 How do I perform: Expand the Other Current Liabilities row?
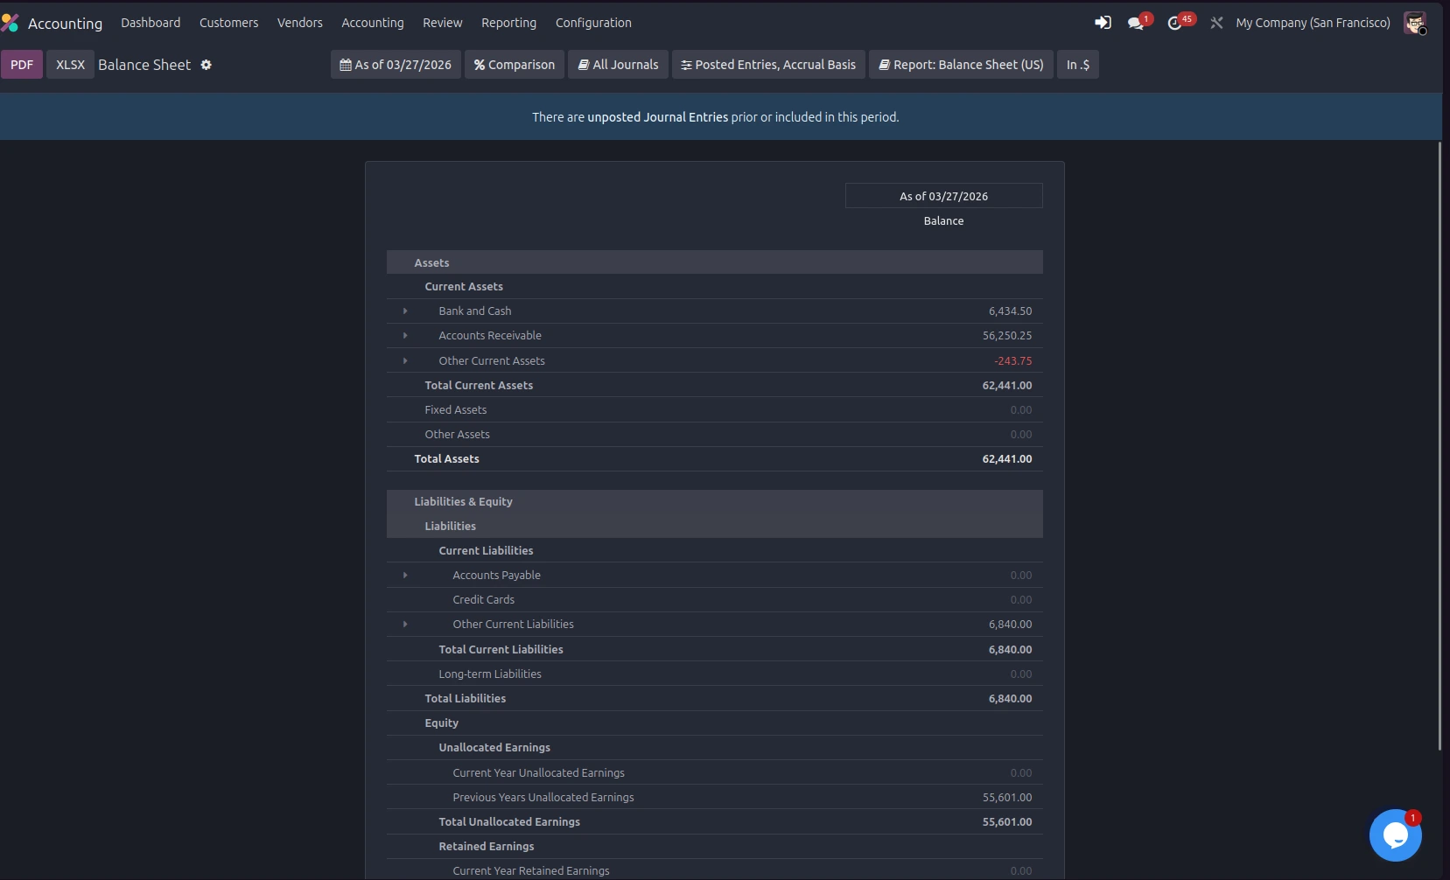tap(405, 625)
